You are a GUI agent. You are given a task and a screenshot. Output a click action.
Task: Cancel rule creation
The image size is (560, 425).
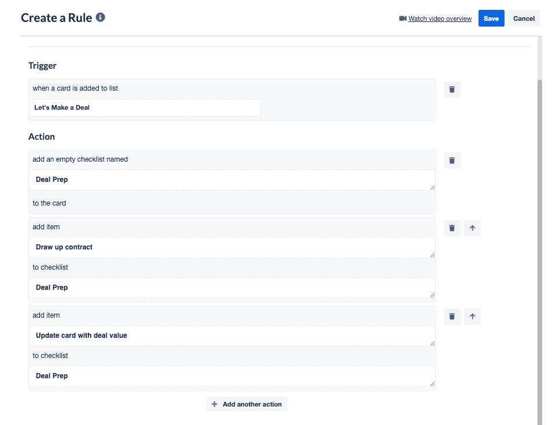(524, 18)
